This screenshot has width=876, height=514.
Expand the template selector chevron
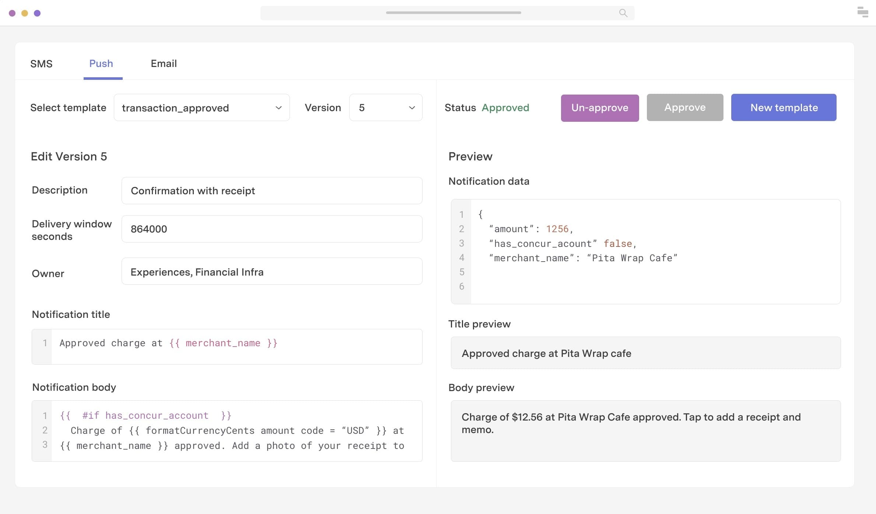click(x=278, y=107)
